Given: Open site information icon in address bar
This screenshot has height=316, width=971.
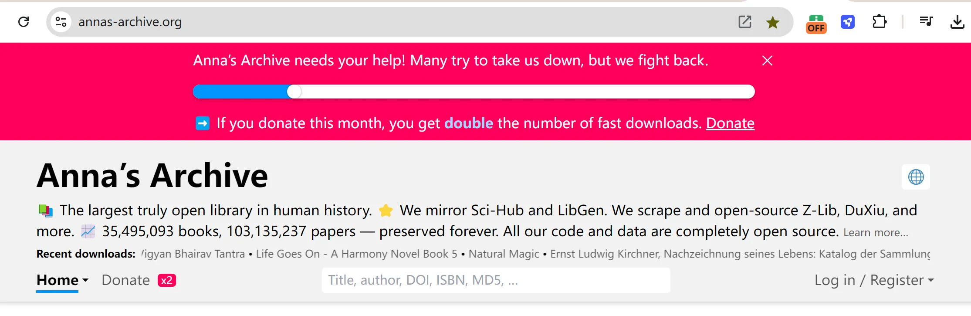Looking at the screenshot, I should click(x=61, y=22).
